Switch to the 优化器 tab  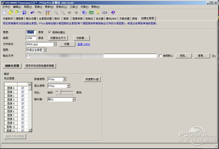(x=100, y=19)
